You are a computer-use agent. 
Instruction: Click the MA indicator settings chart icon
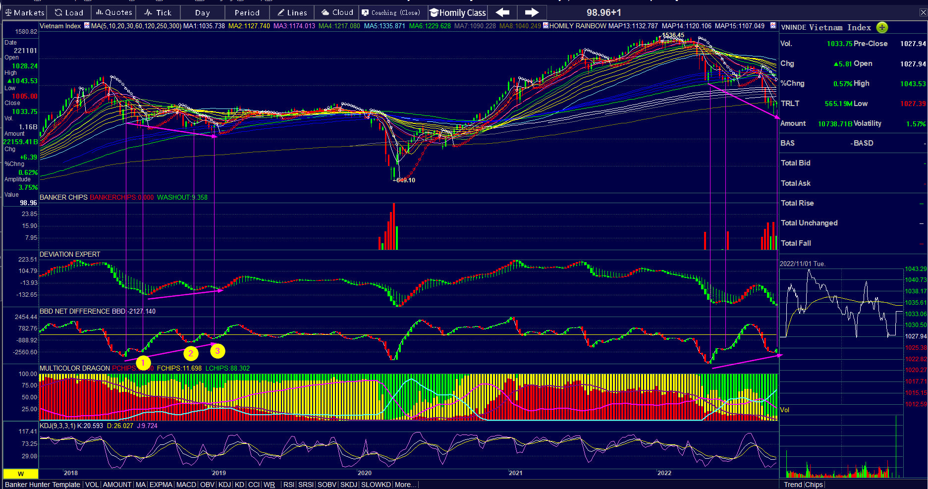[87, 26]
